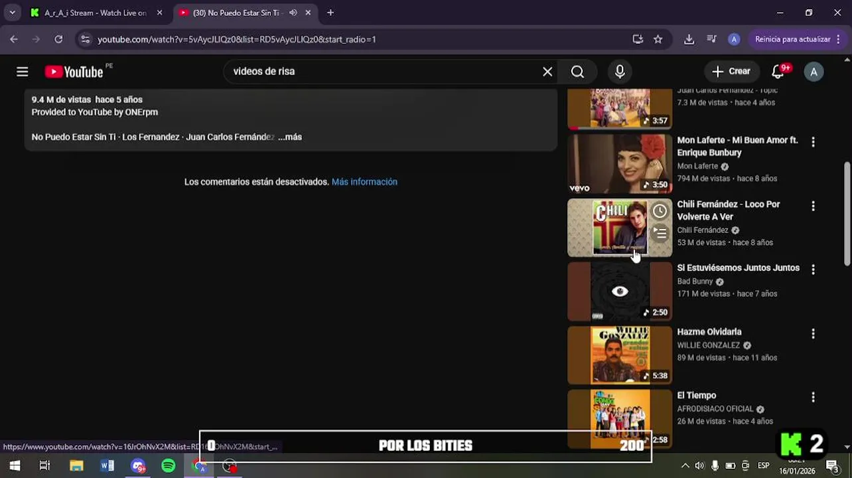Open Chrome three-dot menu

click(x=839, y=39)
